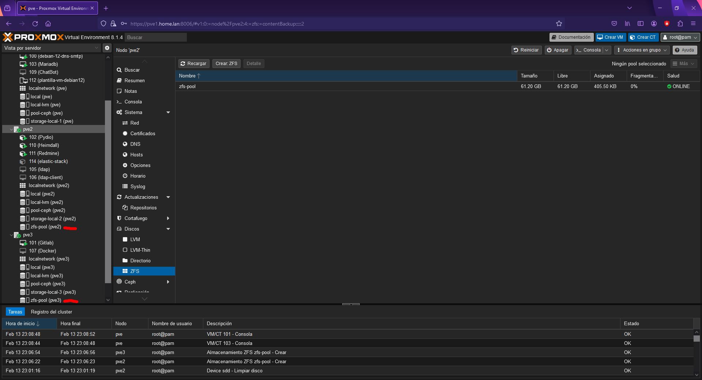Click the Ayuda button
This screenshot has height=380, width=702.
(685, 50)
